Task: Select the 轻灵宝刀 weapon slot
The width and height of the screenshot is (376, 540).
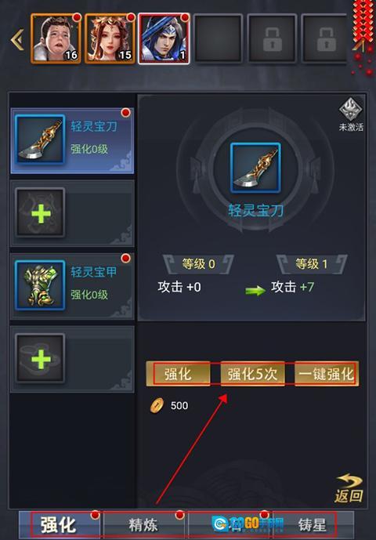Action: pos(72,140)
